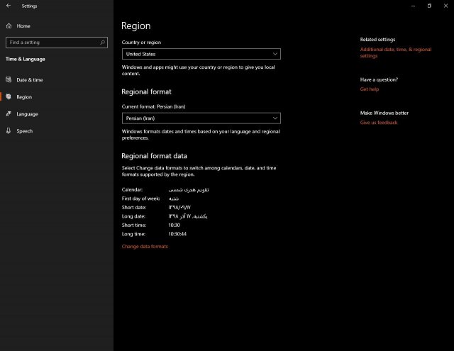454x351 pixels.
Task: Open the Persian (Iran) regional format dropdown
Action: 201,118
